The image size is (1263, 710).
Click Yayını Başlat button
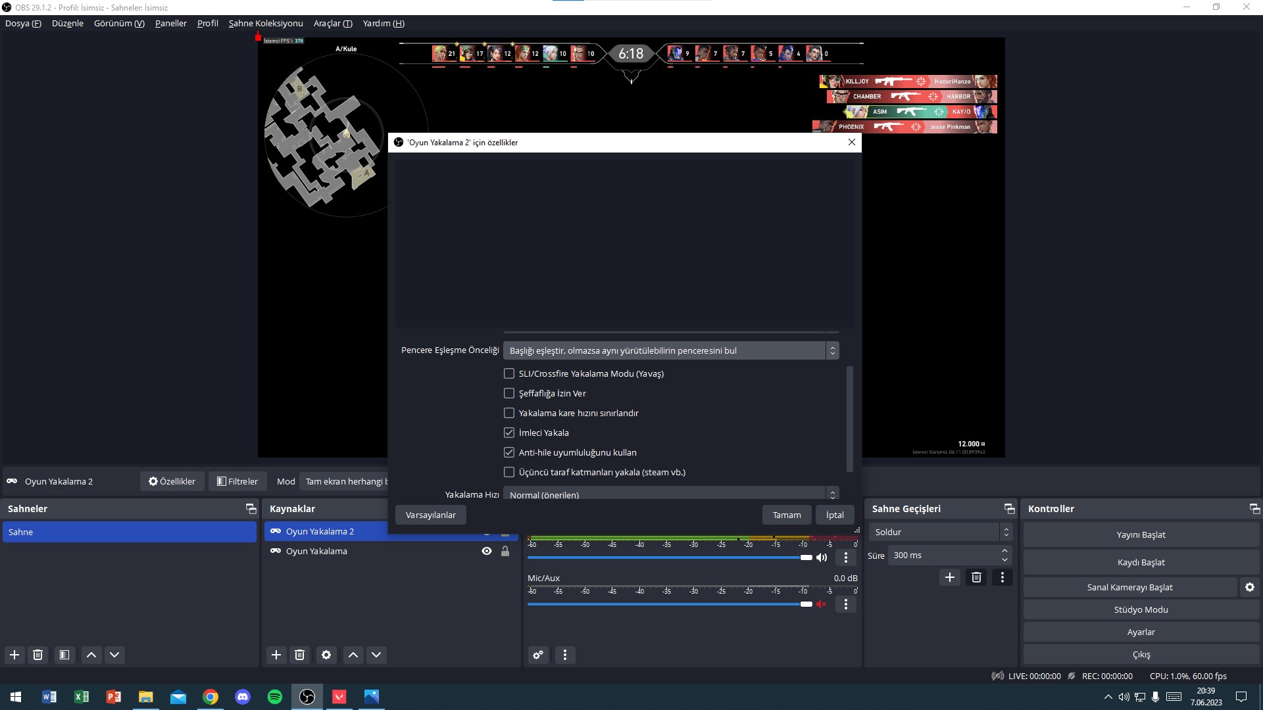tap(1141, 534)
